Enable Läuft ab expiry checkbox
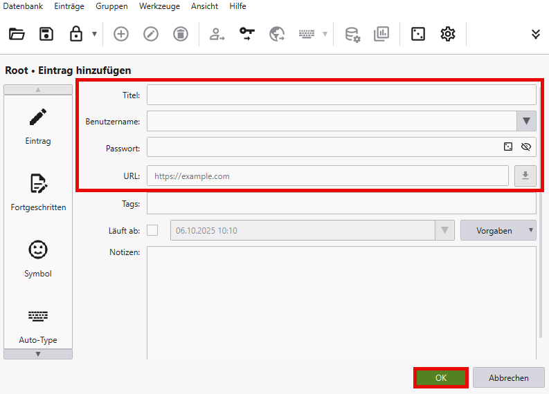Image resolution: width=549 pixels, height=394 pixels. click(152, 230)
